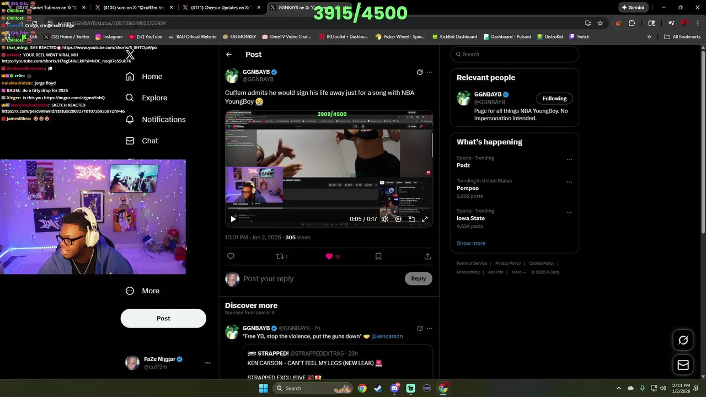
Task: Open the DistroKid bookmark
Action: coord(549,37)
